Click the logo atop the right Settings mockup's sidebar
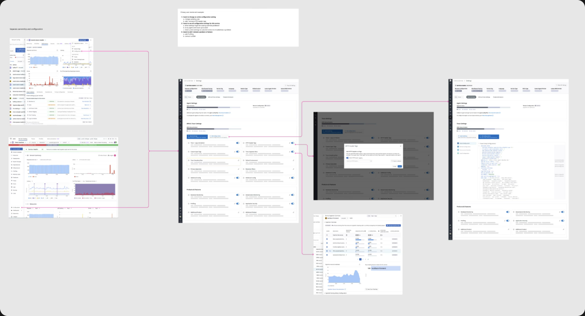Screen dimensions: 585x316 451,80
